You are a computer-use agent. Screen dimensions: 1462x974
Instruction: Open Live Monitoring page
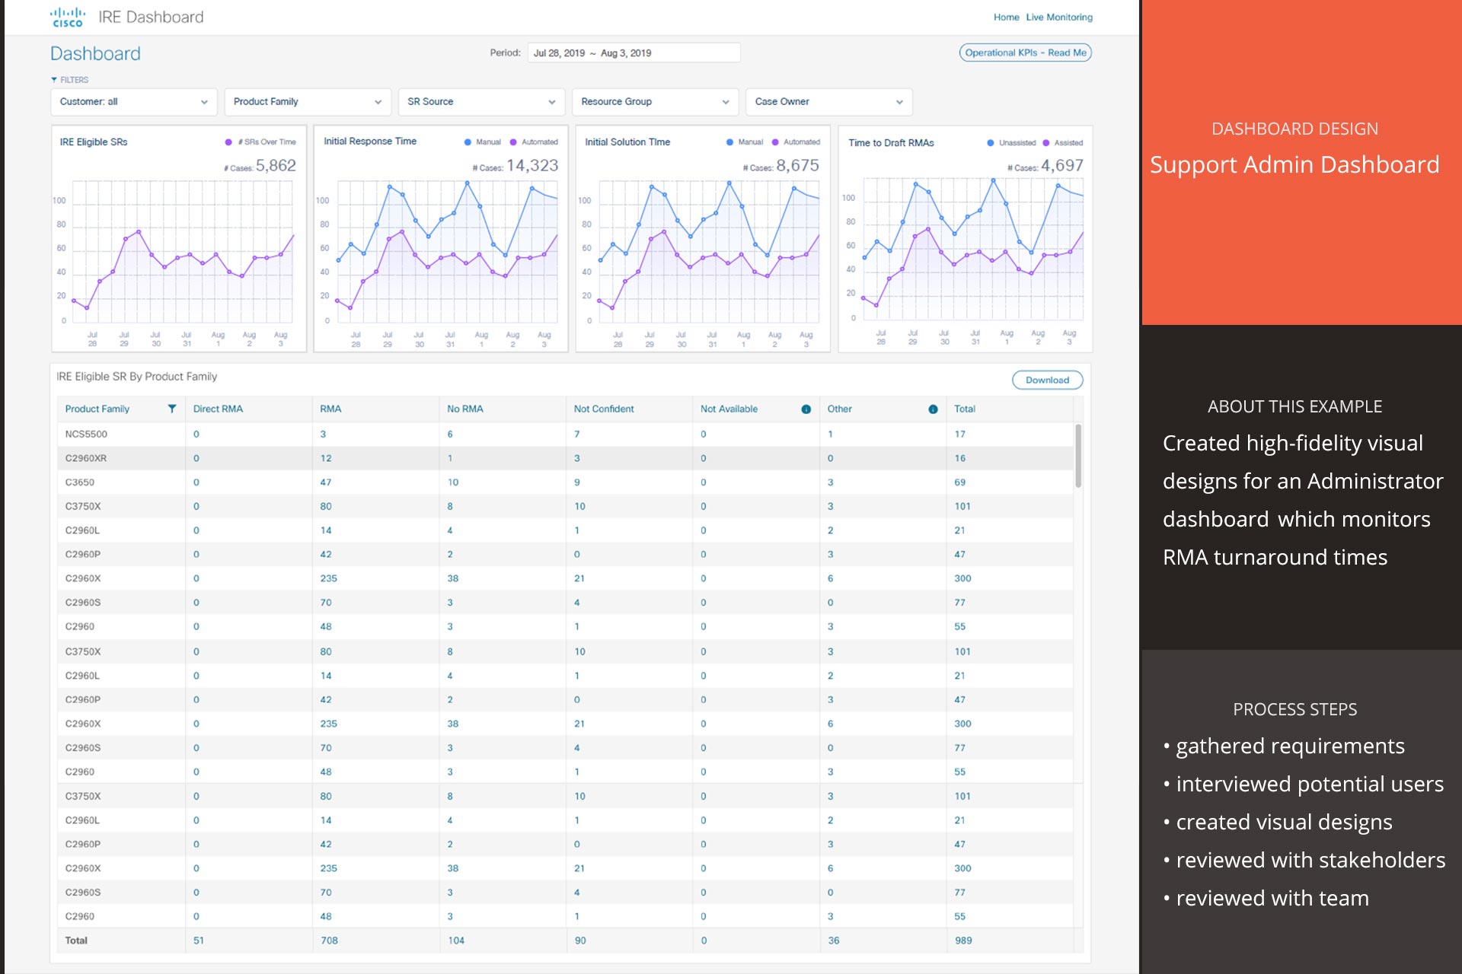click(1058, 18)
